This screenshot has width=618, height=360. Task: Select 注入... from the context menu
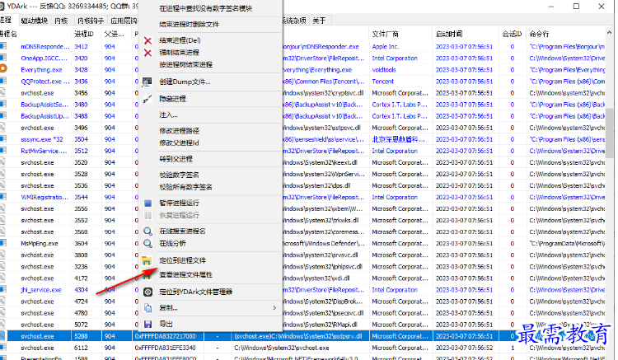click(168, 115)
